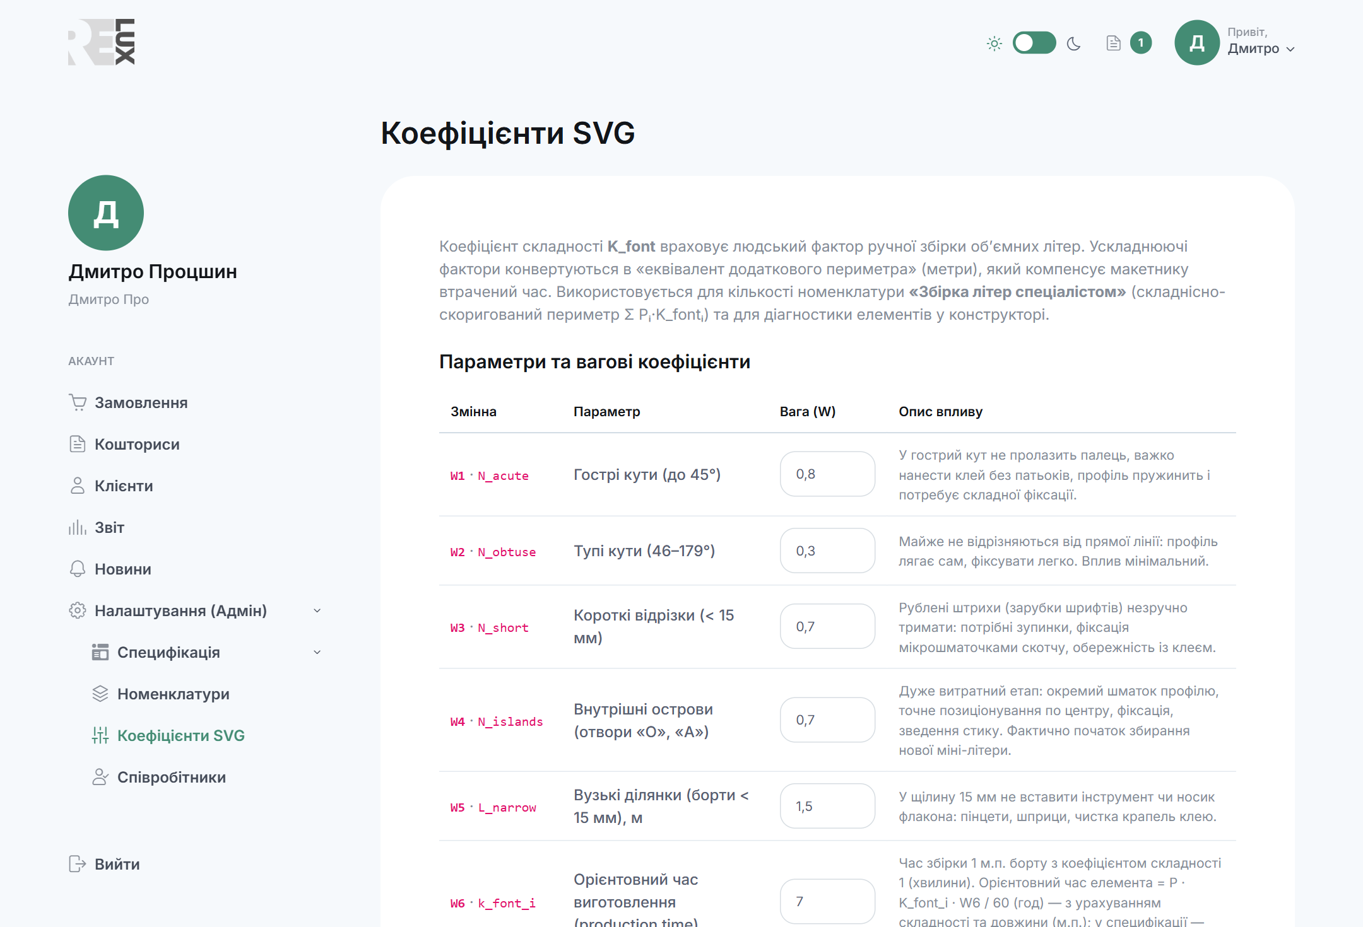1363x927 pixels.
Task: Edit the W4 N_islands weight field
Action: click(827, 720)
